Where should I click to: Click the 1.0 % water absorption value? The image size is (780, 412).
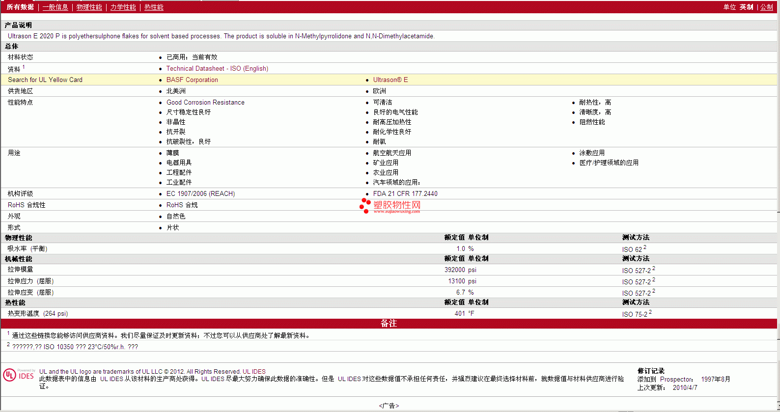point(465,248)
